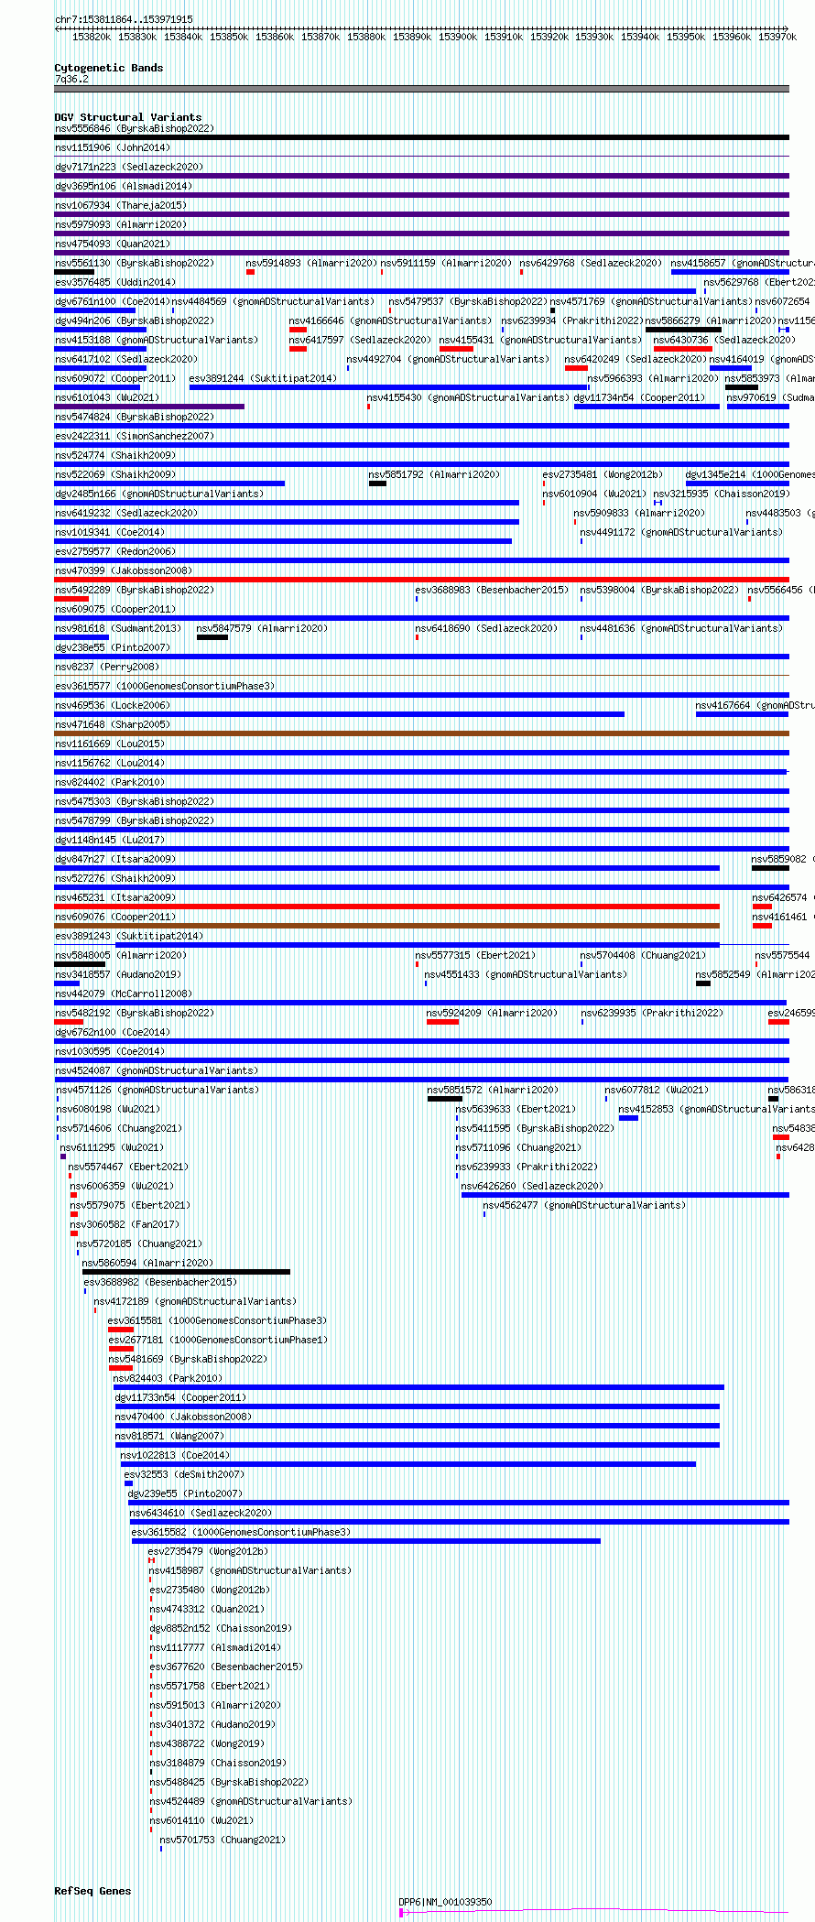
Task: Click esv2759577 (Redon2006) label
Action: 115,551
